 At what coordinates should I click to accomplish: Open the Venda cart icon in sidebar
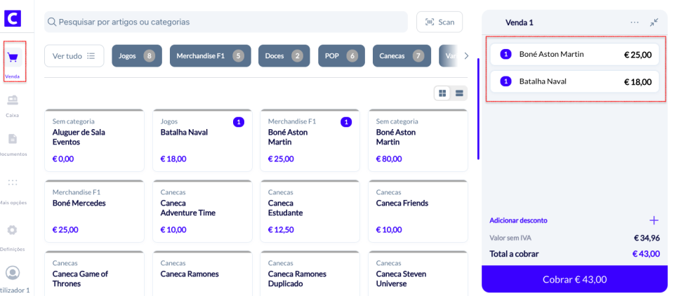click(x=13, y=59)
